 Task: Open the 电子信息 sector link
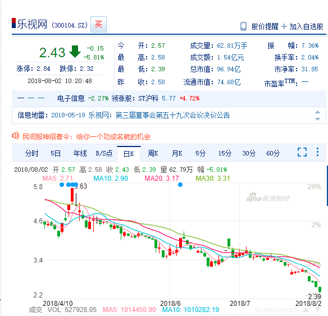tap(71, 98)
